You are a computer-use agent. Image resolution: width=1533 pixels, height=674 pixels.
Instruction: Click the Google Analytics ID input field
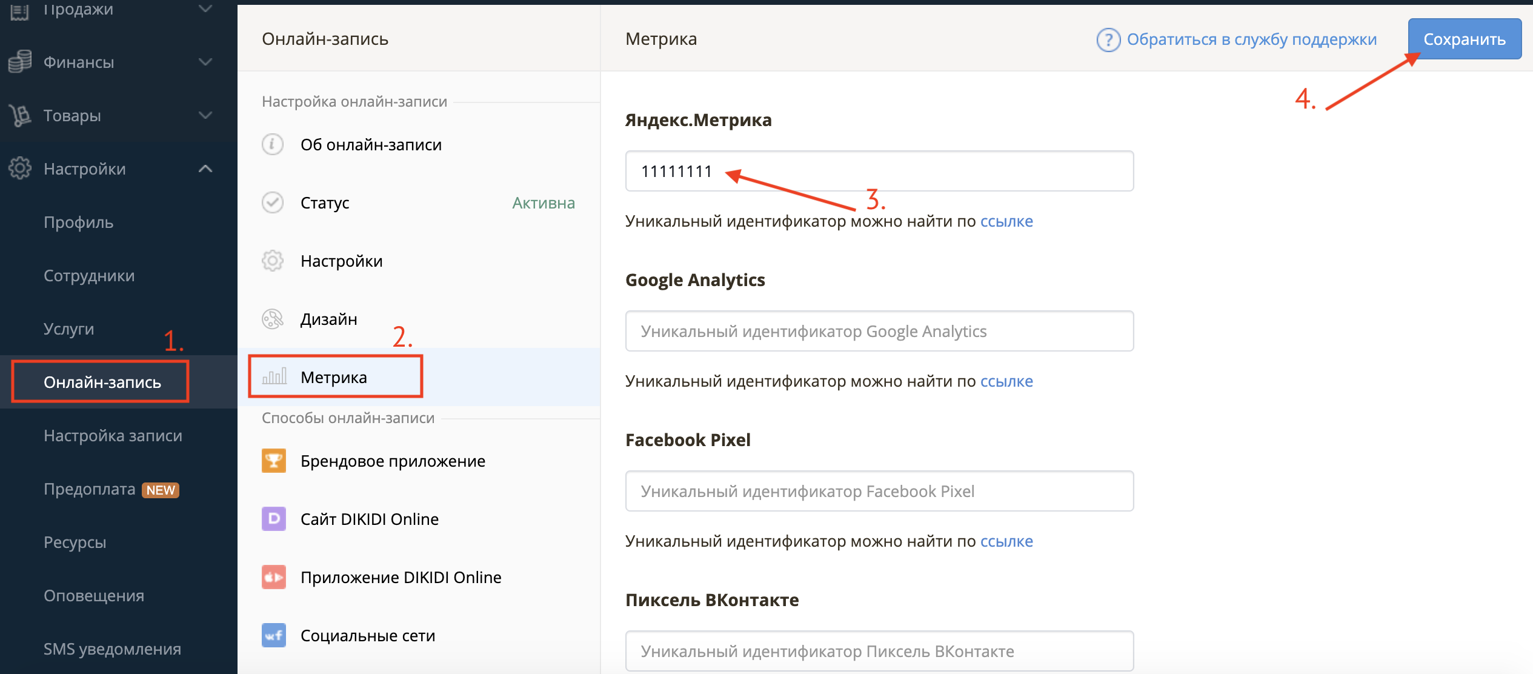879,331
